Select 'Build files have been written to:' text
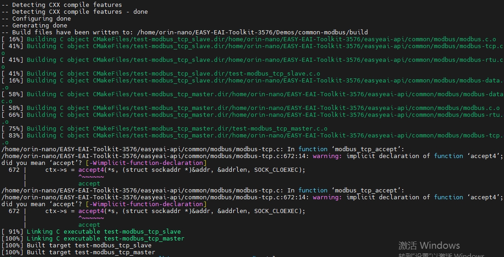This screenshot has width=504, height=257. point(73,33)
